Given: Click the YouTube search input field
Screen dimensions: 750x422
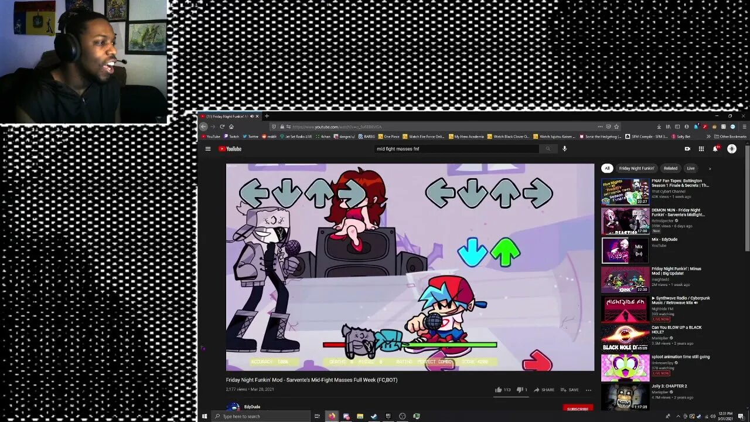Looking at the screenshot, I should (x=456, y=149).
